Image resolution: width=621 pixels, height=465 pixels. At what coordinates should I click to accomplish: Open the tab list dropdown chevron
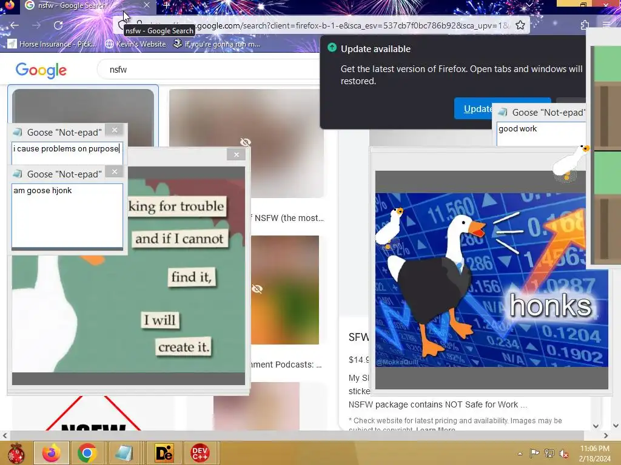529,5
